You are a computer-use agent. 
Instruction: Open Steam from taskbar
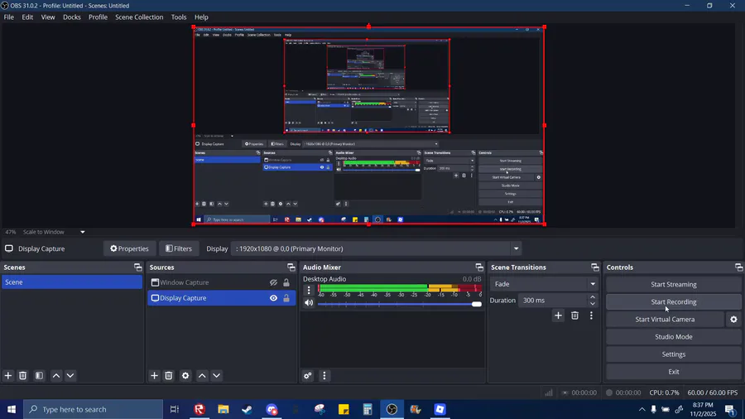(247, 409)
